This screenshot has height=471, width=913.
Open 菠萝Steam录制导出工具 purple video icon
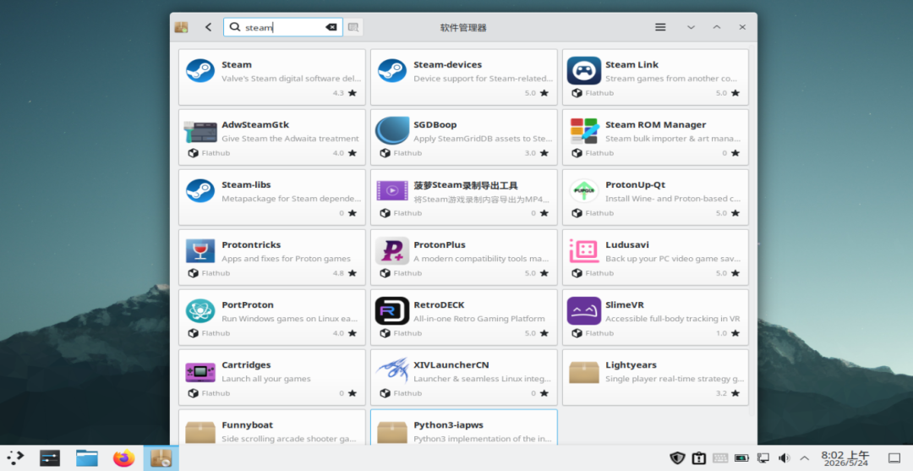pyautogui.click(x=392, y=191)
